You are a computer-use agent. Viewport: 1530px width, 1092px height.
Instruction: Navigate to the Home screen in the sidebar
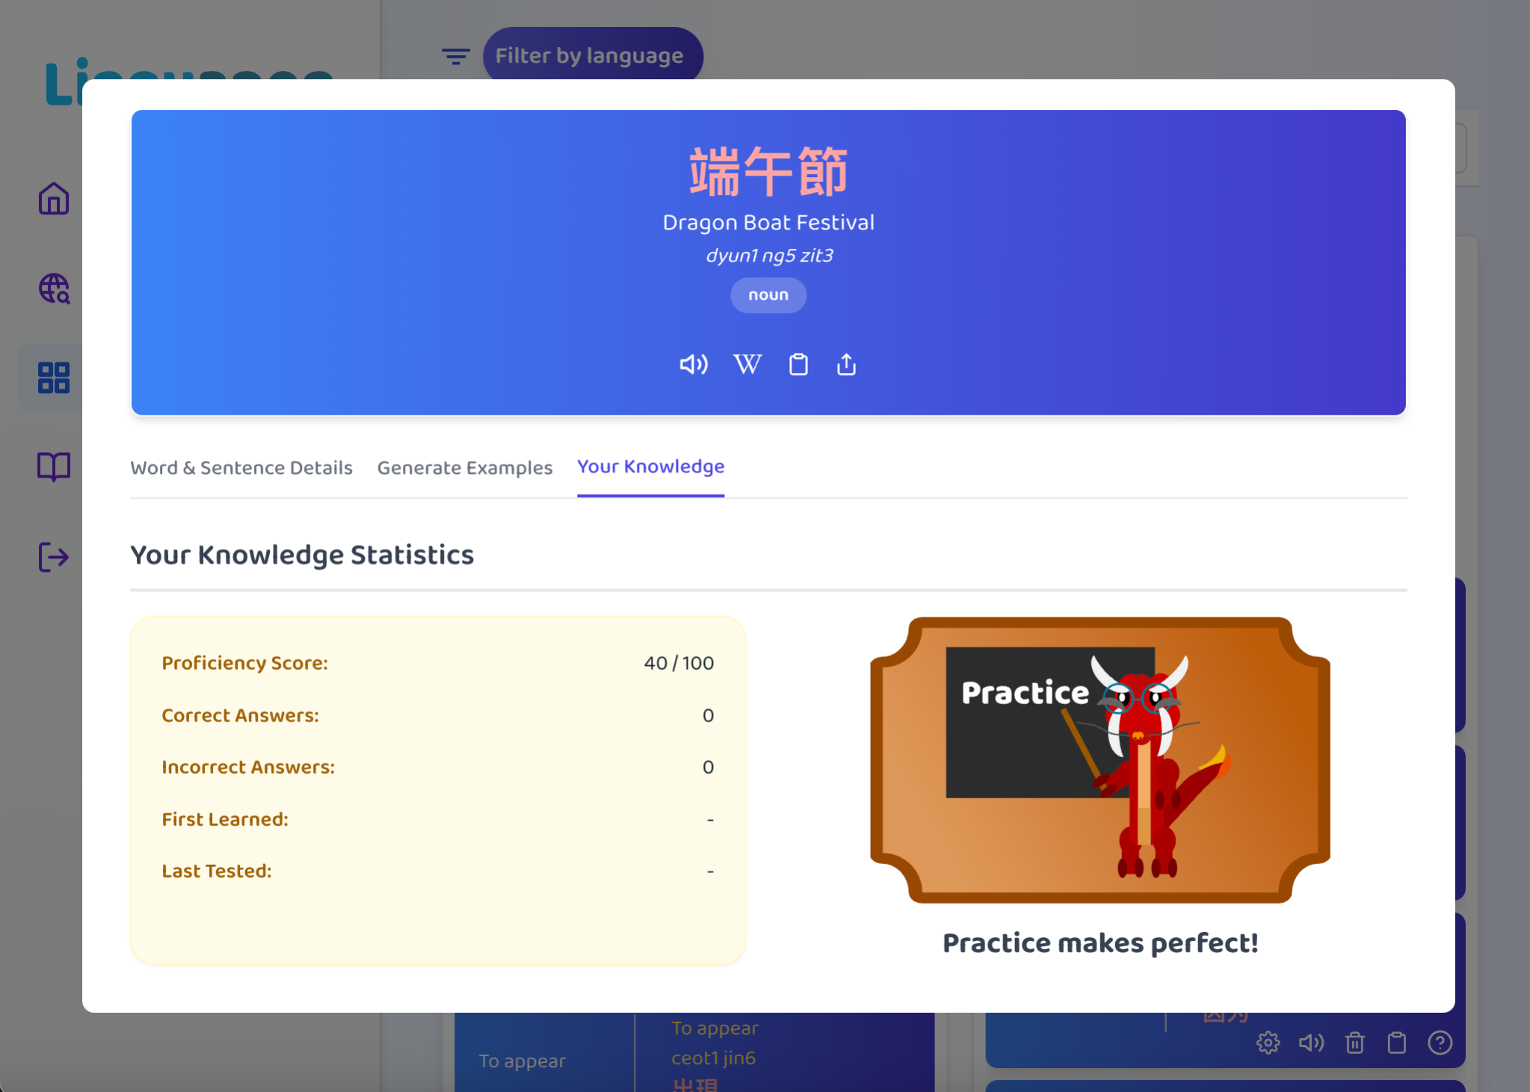coord(52,199)
